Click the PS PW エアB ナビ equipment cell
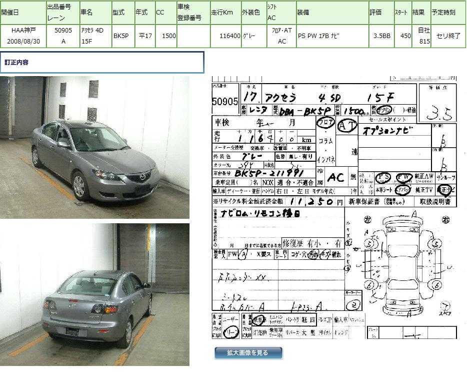Image resolution: width=467 pixels, height=372 pixels. [x=332, y=36]
